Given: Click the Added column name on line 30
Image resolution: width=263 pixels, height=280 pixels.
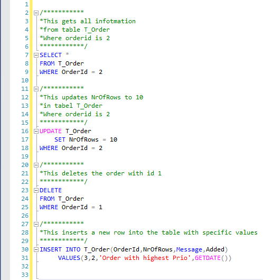Looking at the screenshot, I should (215, 249).
